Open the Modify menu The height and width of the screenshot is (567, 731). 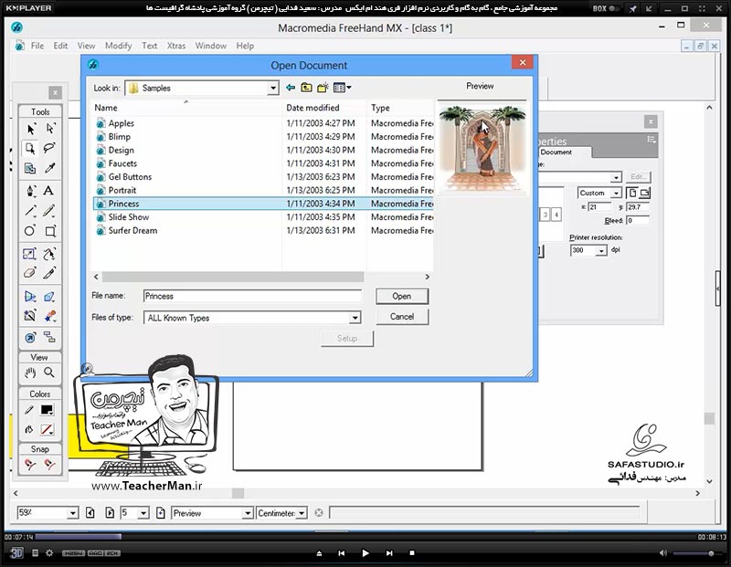[x=119, y=46]
